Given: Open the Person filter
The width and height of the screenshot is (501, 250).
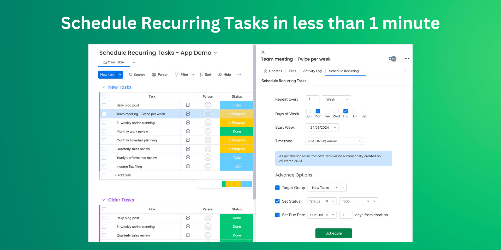Looking at the screenshot, I should (x=160, y=74).
